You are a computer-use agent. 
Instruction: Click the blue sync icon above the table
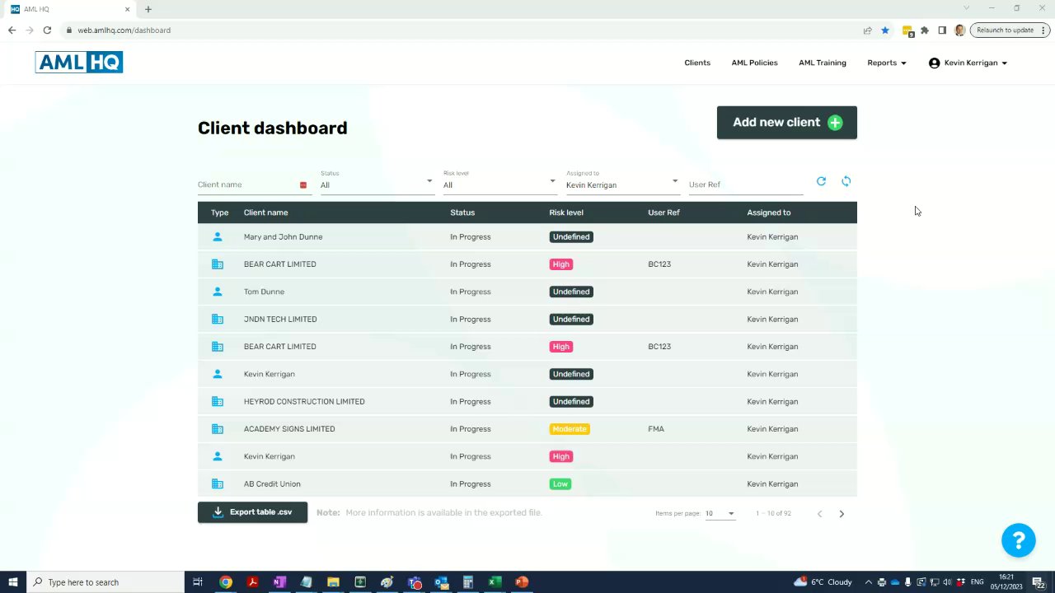pos(846,181)
